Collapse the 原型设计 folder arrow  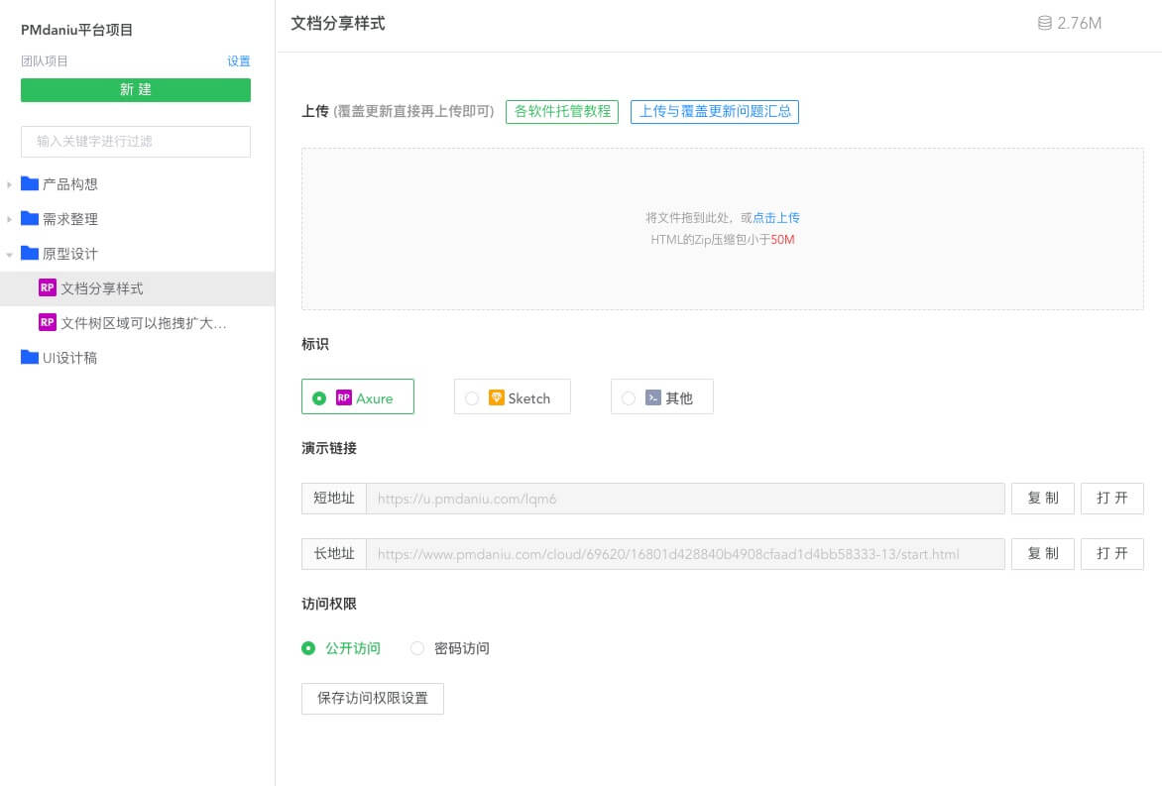[10, 255]
